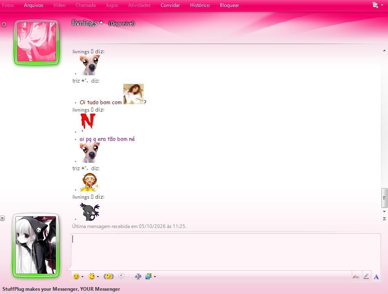Open the Convidar menu
The image size is (388, 294).
170,5
